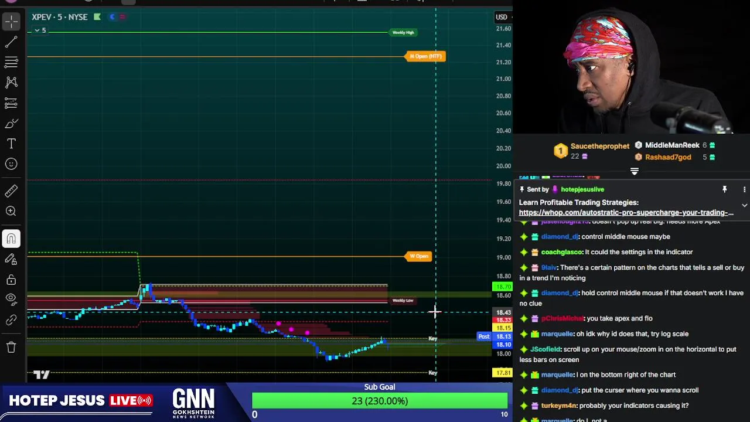Open pinned message options kebab menu
The width and height of the screenshot is (750, 422).
pyautogui.click(x=744, y=189)
